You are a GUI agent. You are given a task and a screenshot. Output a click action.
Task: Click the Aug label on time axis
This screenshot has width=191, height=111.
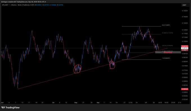click(76, 103)
